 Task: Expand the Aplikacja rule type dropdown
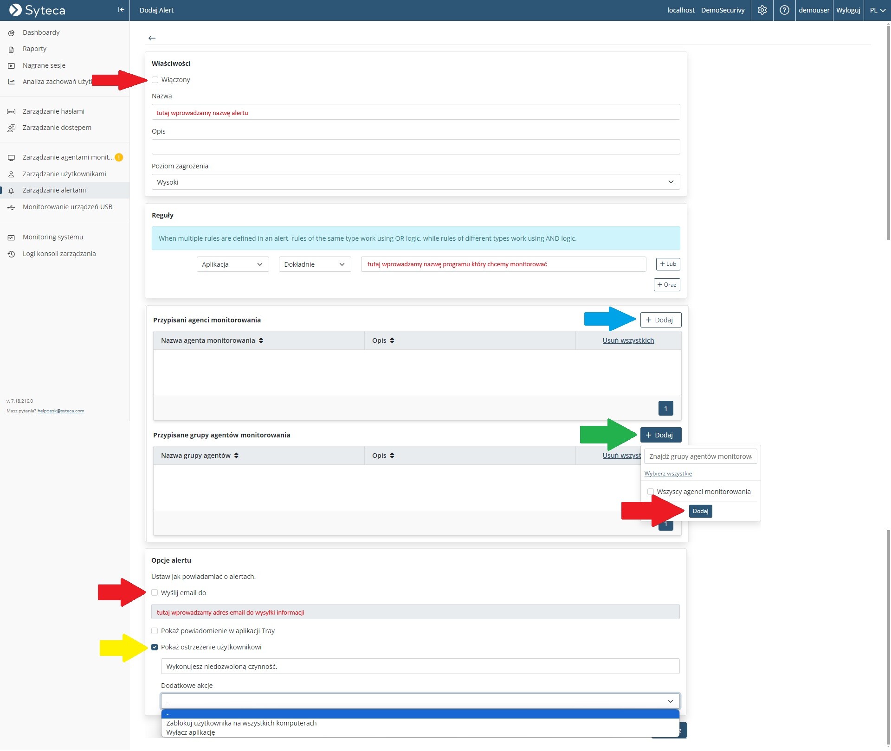click(232, 264)
